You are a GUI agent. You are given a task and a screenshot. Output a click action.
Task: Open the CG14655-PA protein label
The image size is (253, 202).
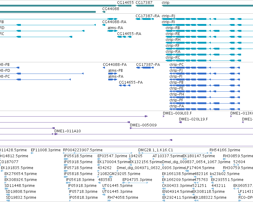[x=131, y=82]
